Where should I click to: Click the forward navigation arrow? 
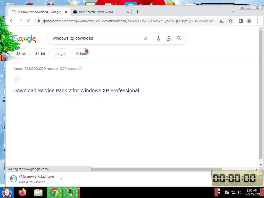coord(20,21)
